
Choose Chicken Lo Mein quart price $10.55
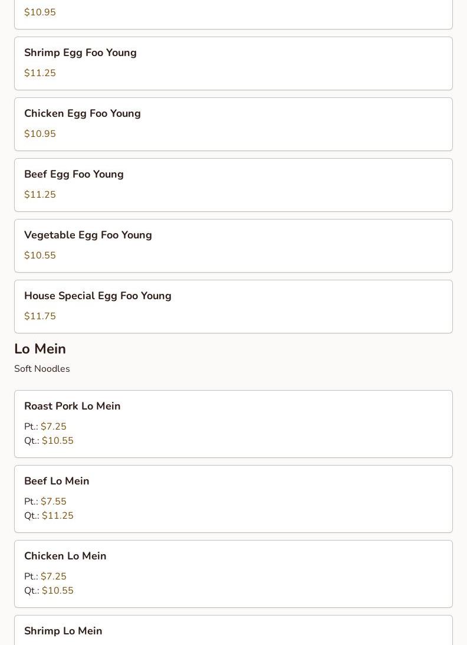57,591
